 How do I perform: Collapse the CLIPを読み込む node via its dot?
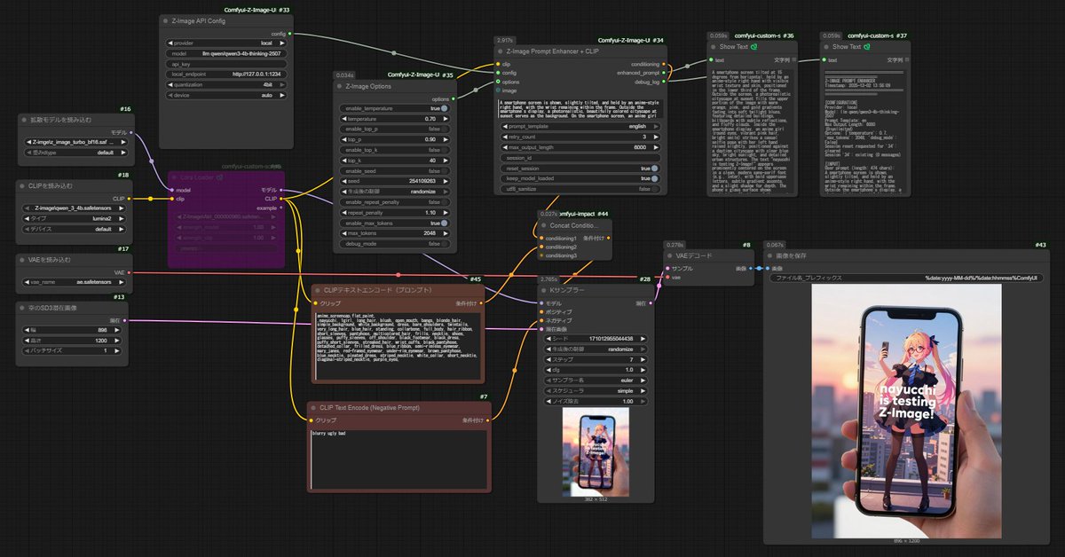pyautogui.click(x=24, y=186)
